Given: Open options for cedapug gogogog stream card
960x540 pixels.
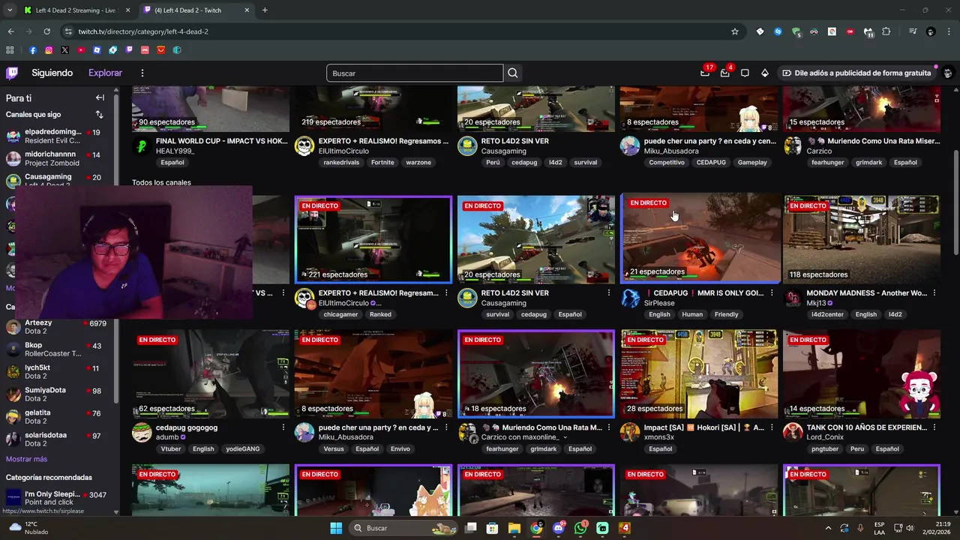Looking at the screenshot, I should tap(283, 427).
